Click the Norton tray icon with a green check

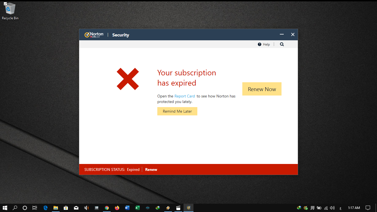click(306, 208)
